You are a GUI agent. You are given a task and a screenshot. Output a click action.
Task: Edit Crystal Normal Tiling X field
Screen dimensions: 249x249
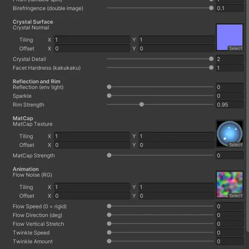(x=92, y=40)
